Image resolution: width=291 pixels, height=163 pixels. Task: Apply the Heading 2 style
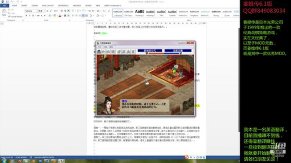coord(150,13)
